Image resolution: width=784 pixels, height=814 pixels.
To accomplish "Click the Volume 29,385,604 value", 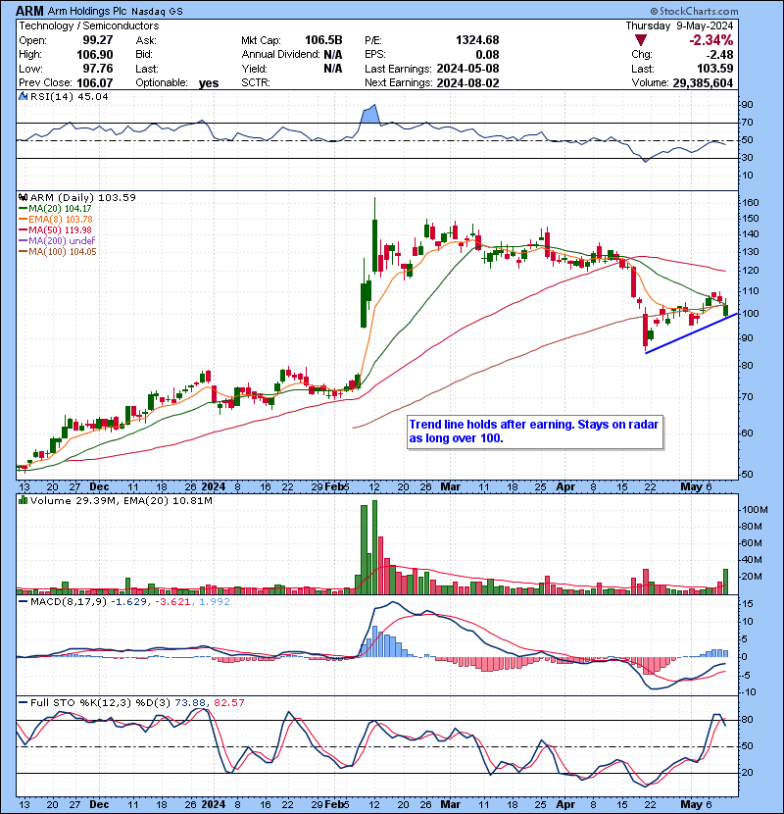I will 703,82.
